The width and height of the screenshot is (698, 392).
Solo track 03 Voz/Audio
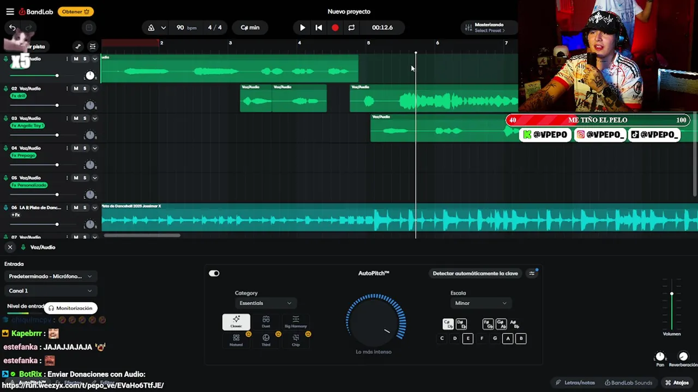85,118
